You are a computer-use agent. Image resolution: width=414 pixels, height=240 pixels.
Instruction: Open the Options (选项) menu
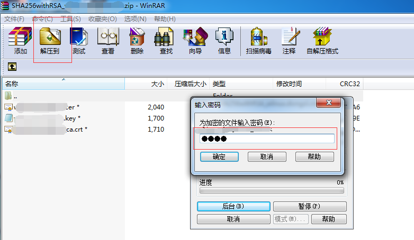135,19
